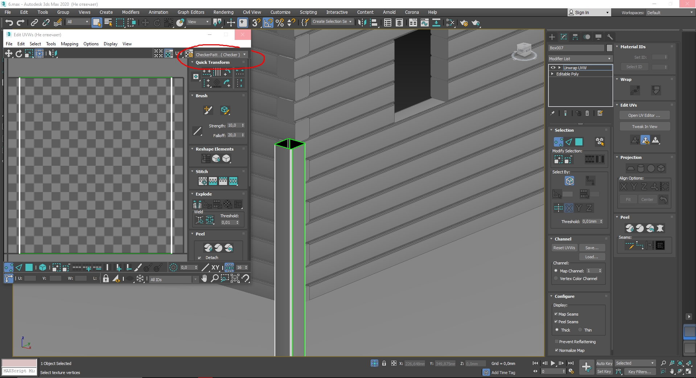Image resolution: width=696 pixels, height=378 pixels.
Task: Toggle the Angle Snap icon
Action: pyautogui.click(x=268, y=23)
